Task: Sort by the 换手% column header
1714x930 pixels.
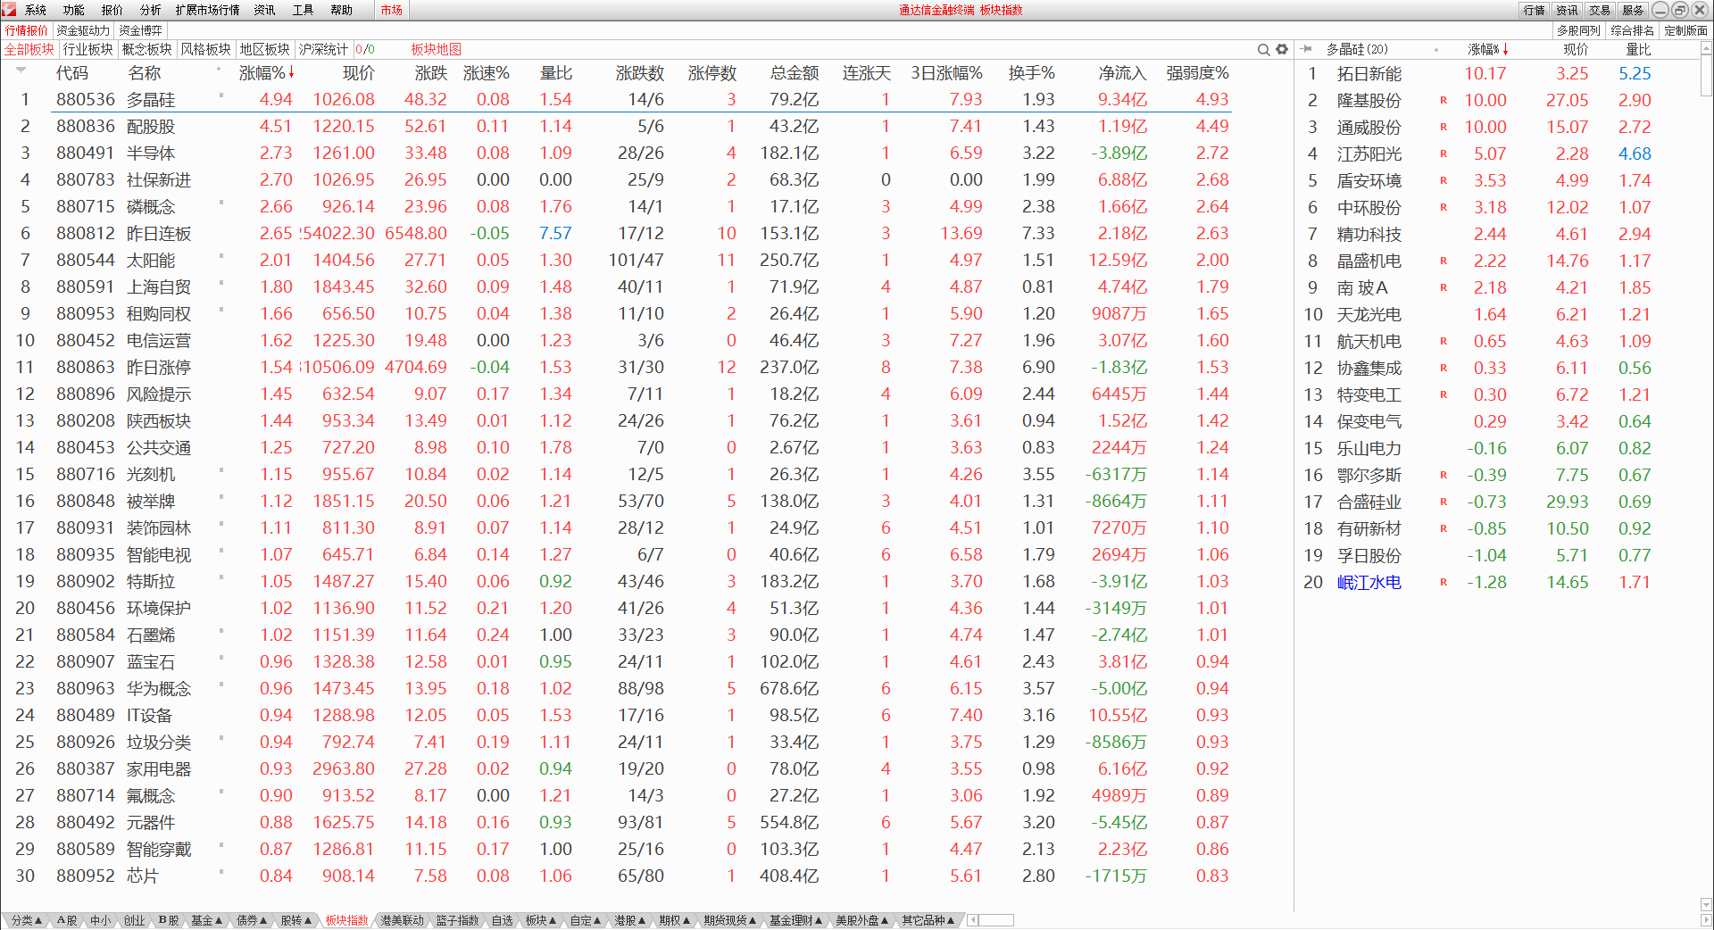Action: click(x=1031, y=73)
